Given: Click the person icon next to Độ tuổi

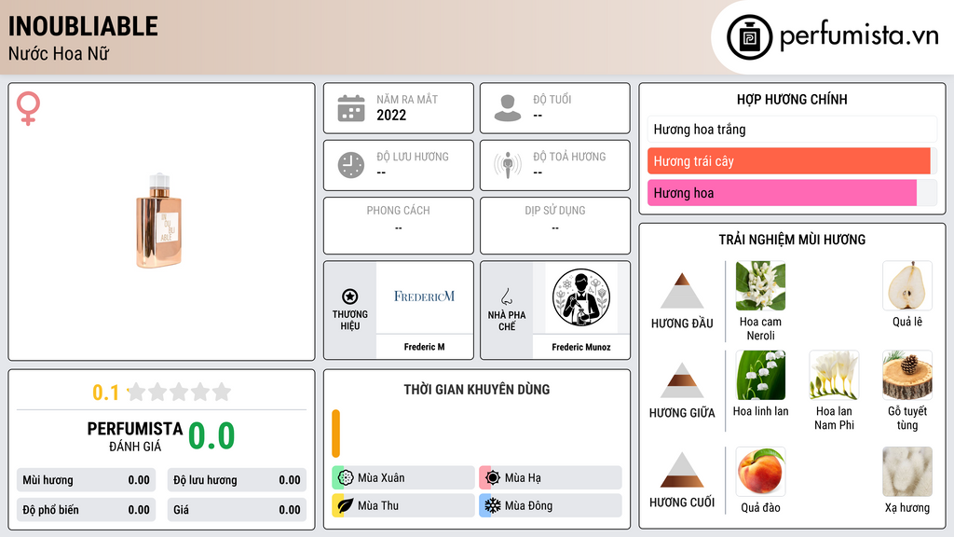Looking at the screenshot, I should point(508,108).
